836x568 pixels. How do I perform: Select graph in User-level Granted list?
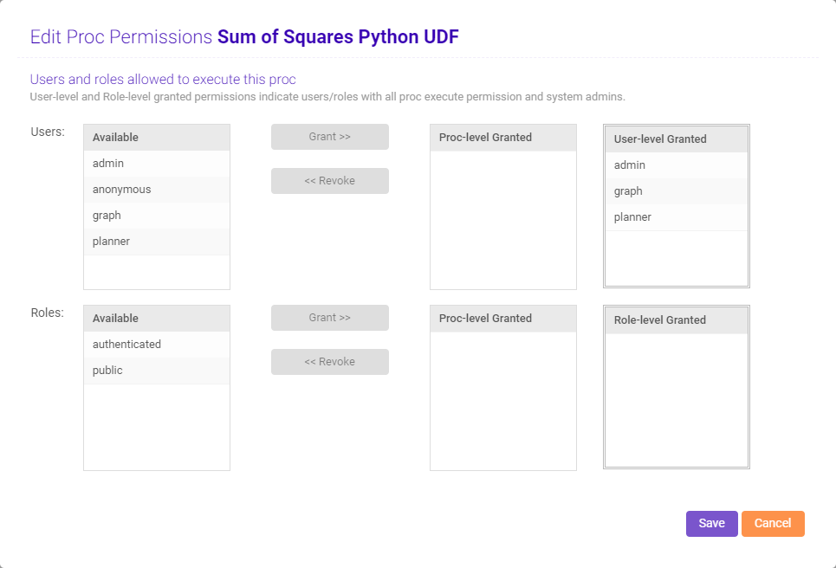[x=628, y=190]
